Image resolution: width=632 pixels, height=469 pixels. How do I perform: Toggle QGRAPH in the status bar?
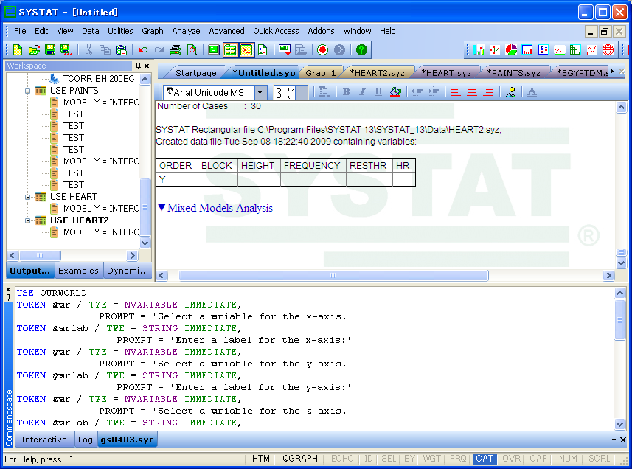pyautogui.click(x=300, y=459)
